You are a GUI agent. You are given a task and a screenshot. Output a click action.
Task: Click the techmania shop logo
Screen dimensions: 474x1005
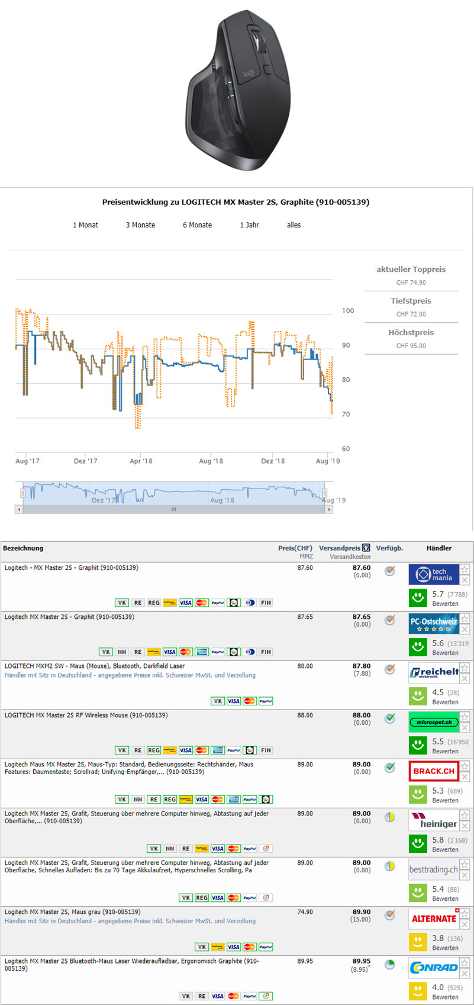click(x=433, y=574)
